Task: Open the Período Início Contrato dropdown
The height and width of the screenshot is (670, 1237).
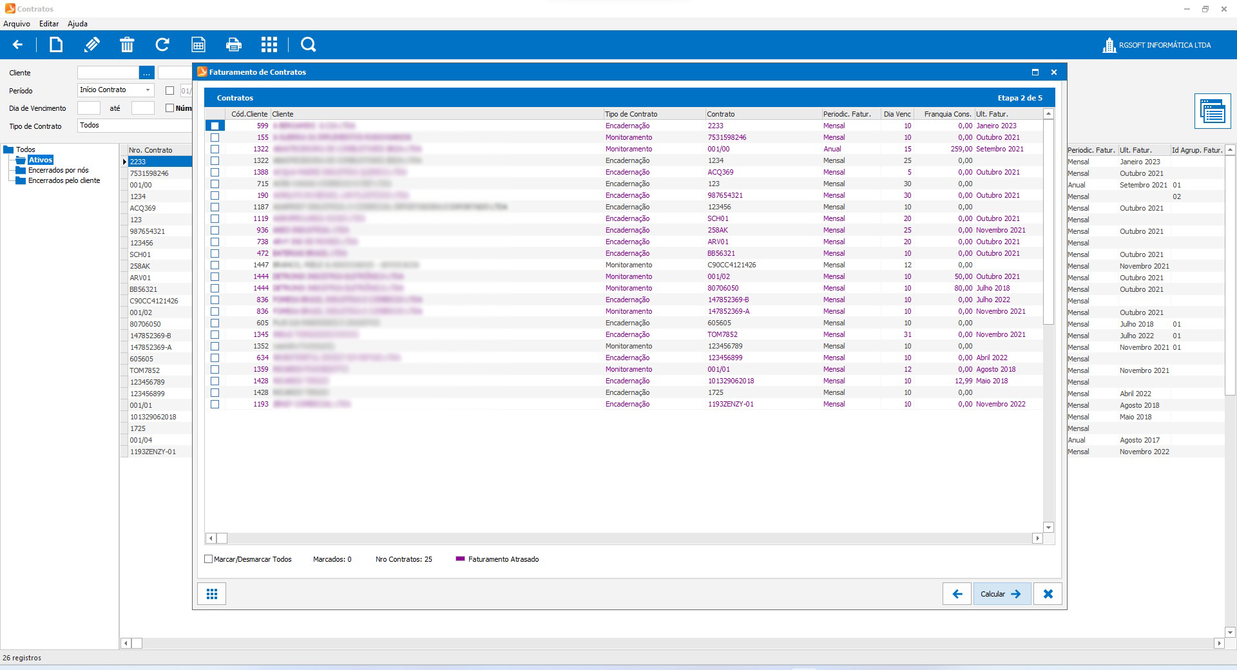Action: (148, 90)
